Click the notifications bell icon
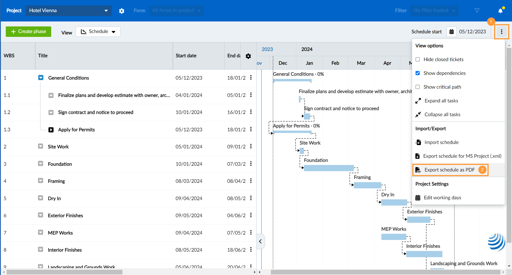512x275 pixels. [500, 11]
